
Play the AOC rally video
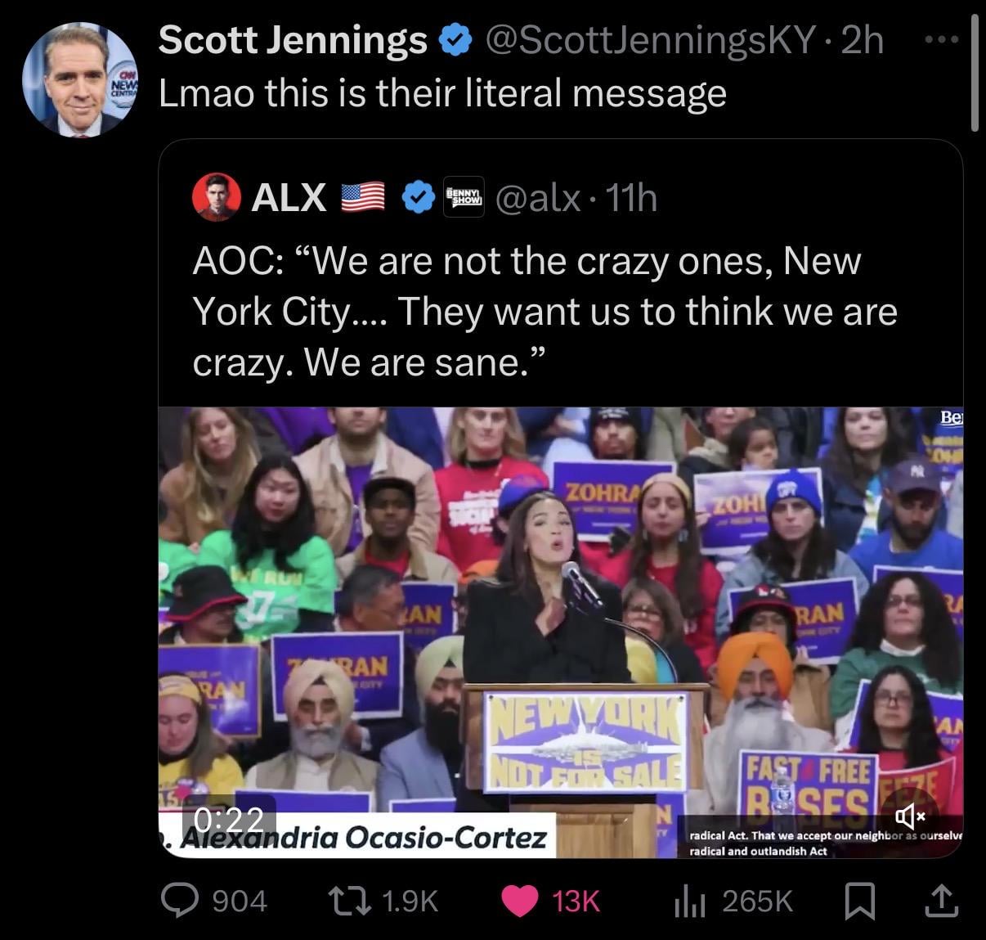point(561,632)
